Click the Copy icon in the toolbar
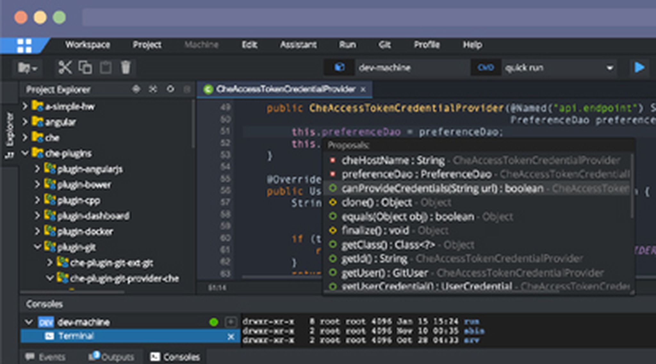Viewport: 656px width, 364px height. (x=86, y=68)
